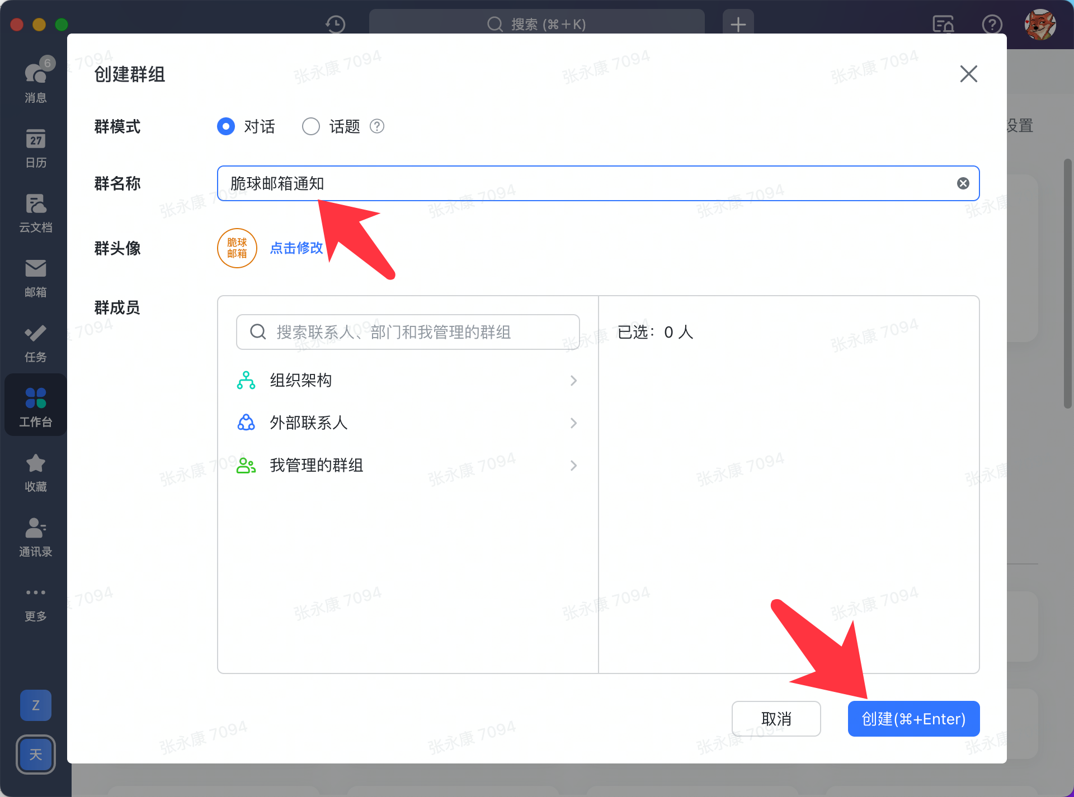Click the plus icon next to search
Image resolution: width=1074 pixels, height=797 pixels.
(738, 24)
